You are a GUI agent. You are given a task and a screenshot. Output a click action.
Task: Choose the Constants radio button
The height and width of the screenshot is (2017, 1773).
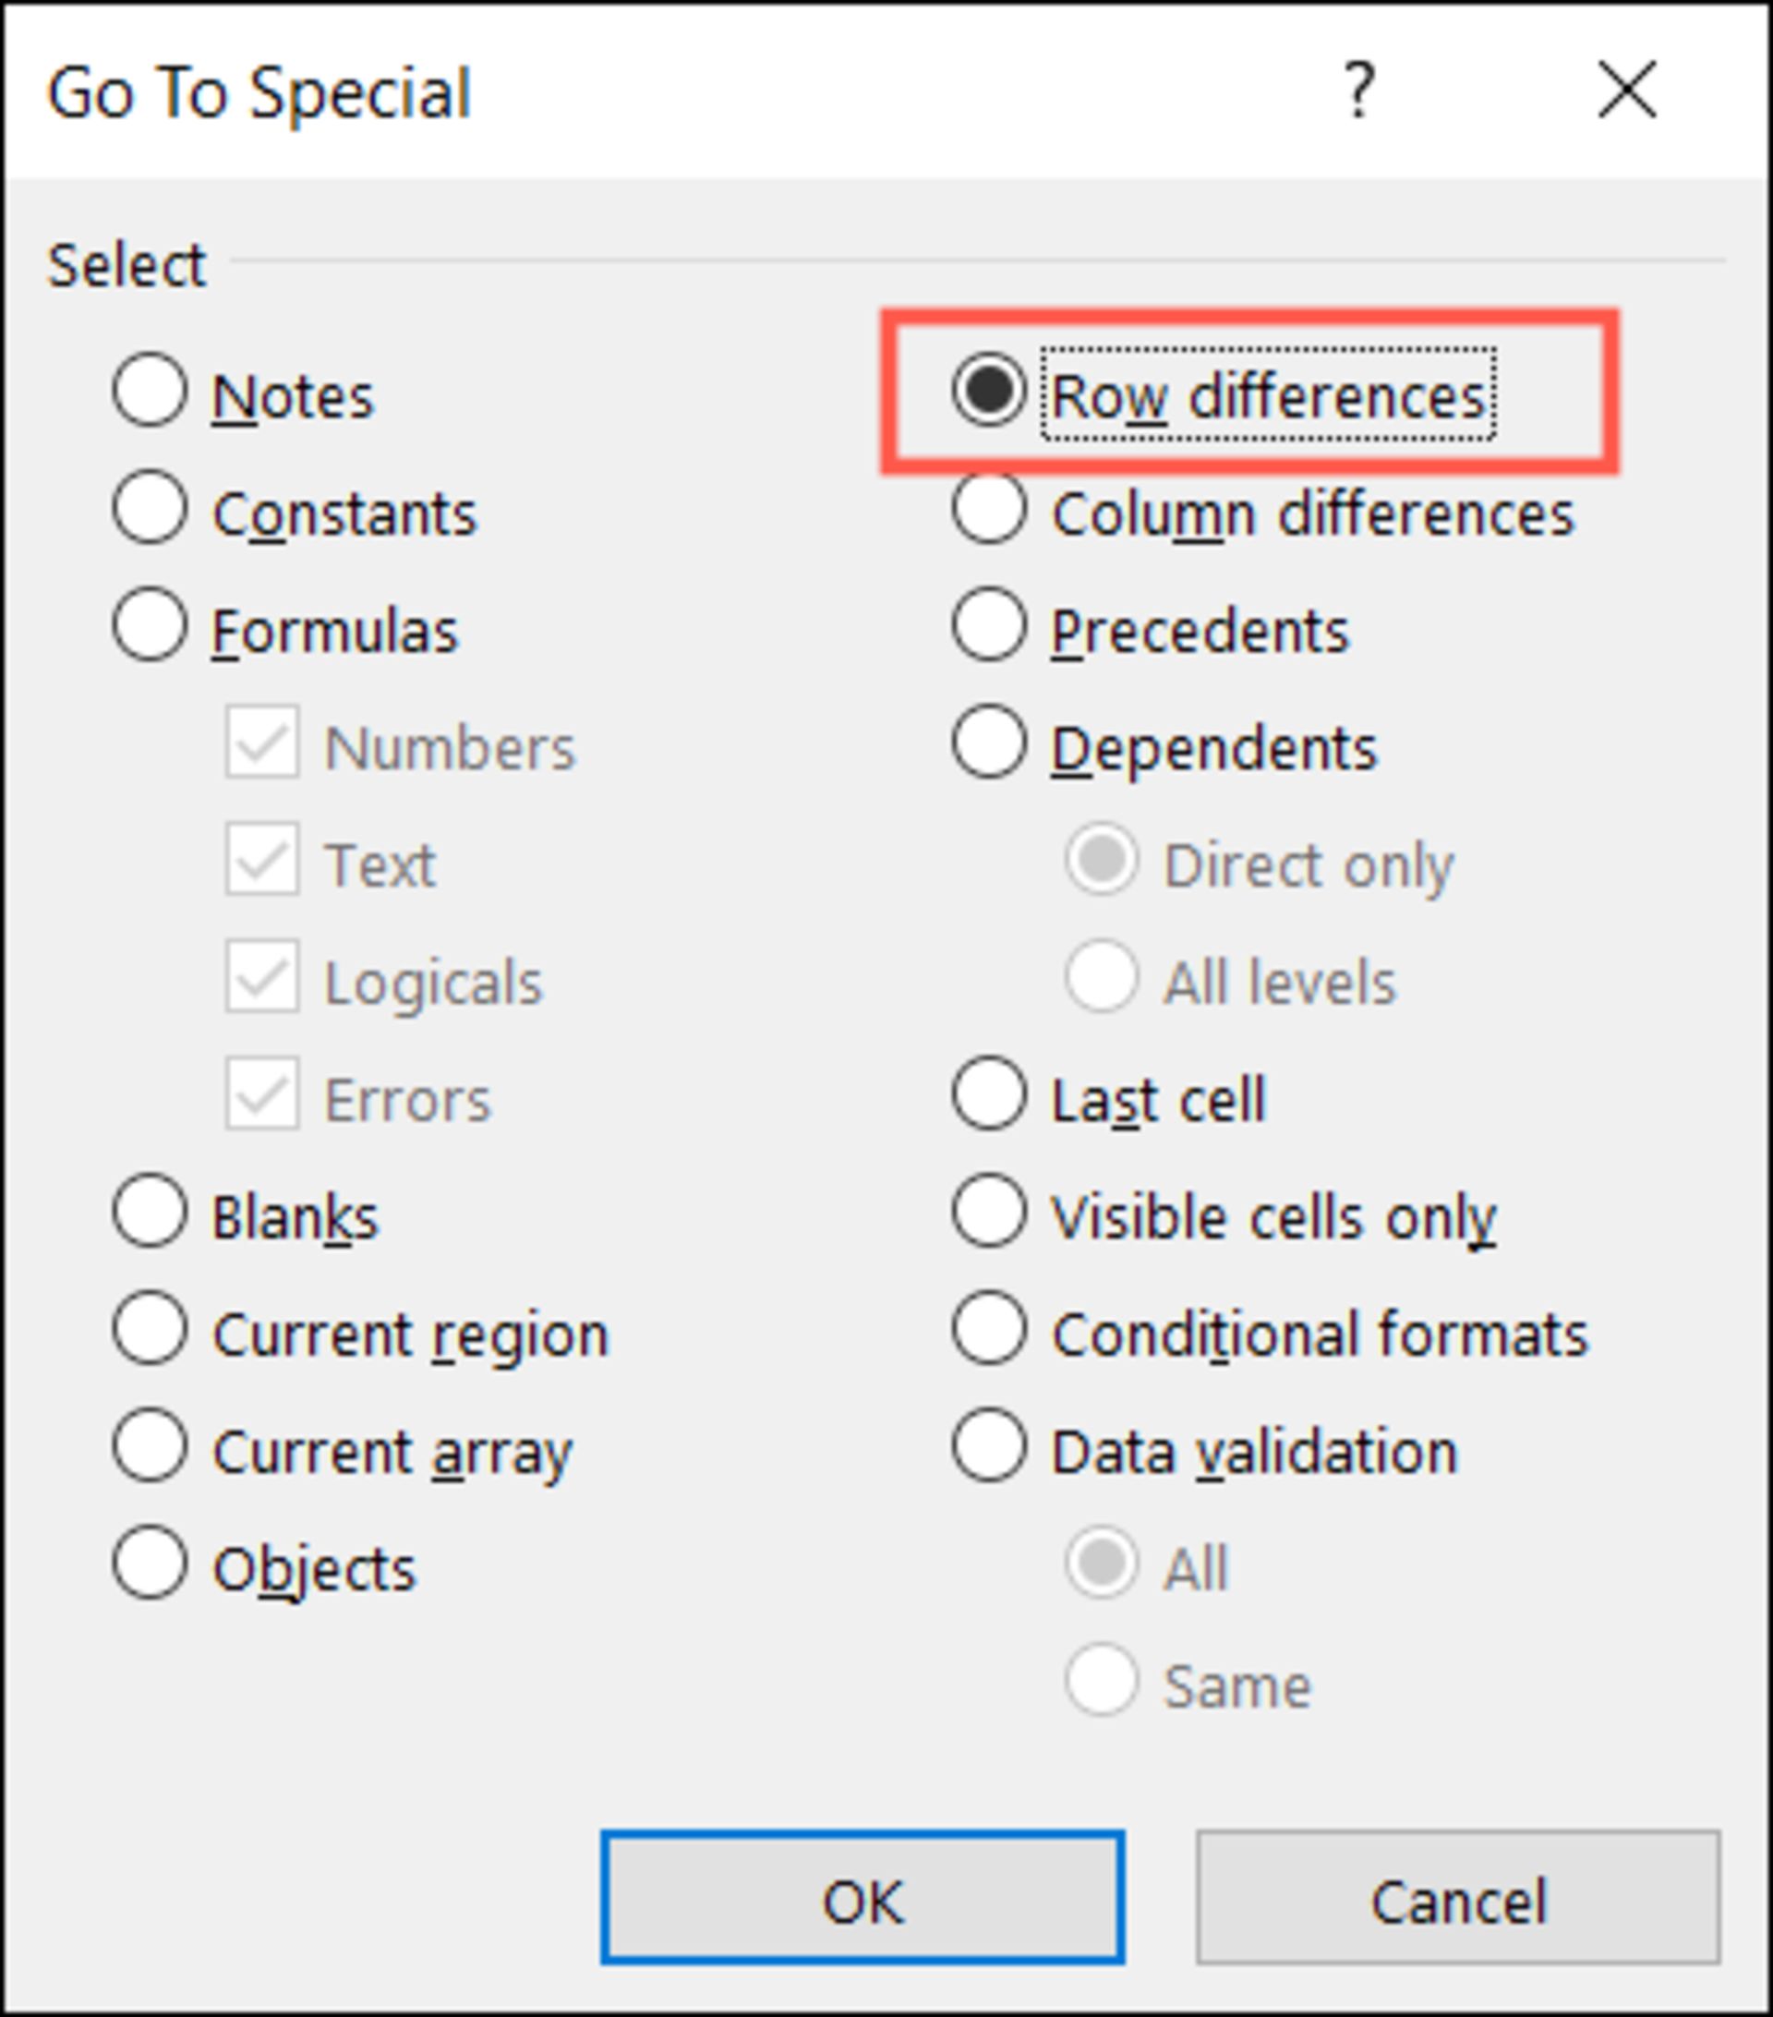pyautogui.click(x=150, y=507)
